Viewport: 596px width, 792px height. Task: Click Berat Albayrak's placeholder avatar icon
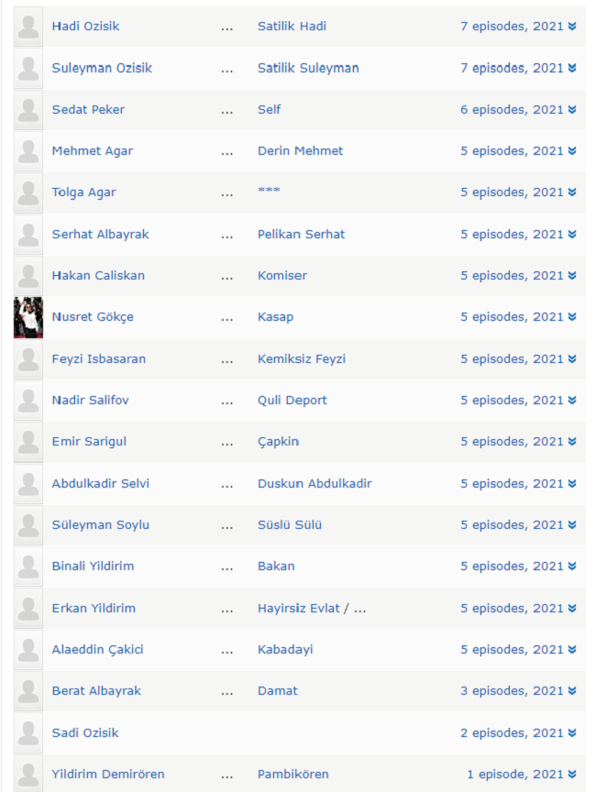coord(28,691)
